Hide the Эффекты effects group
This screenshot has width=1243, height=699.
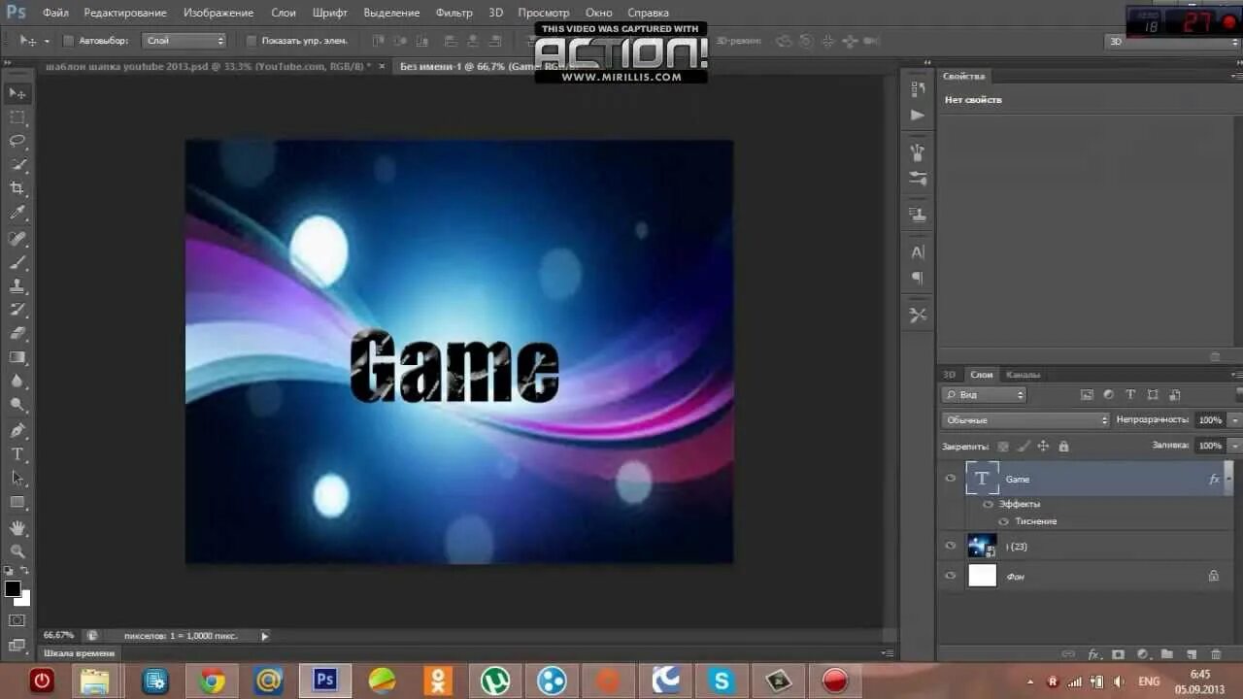point(989,504)
